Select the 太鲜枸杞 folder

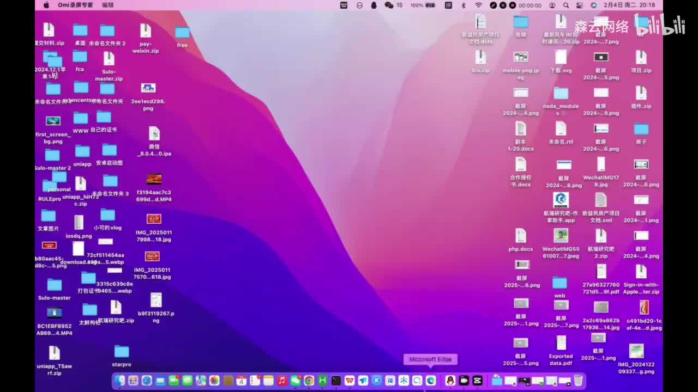[x=89, y=315]
